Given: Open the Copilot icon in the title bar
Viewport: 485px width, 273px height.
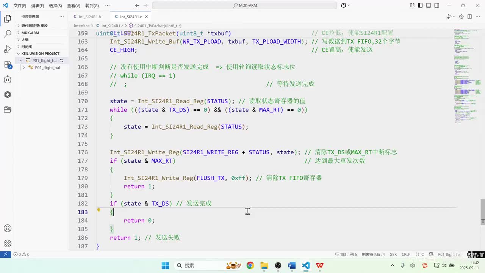Looking at the screenshot, I should (x=343, y=5).
